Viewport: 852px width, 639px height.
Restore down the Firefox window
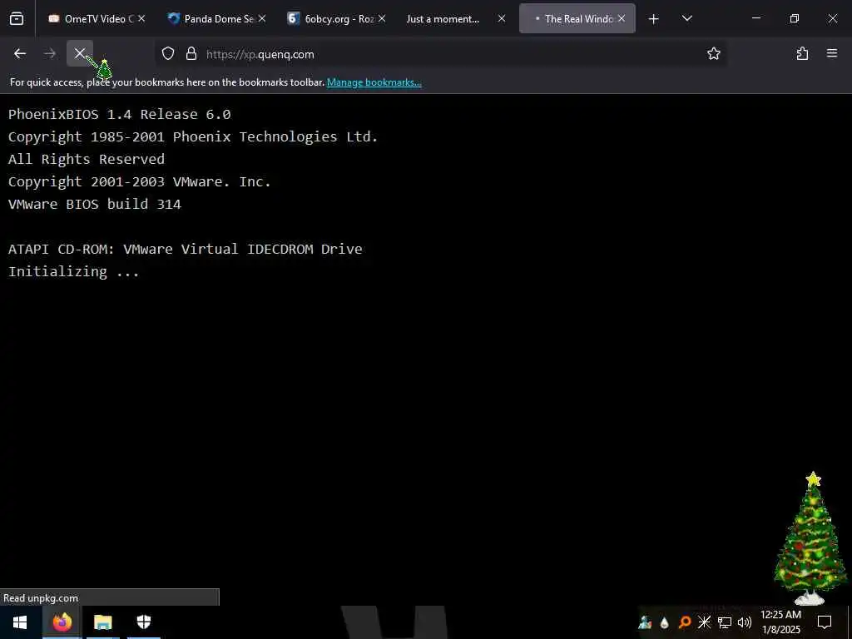795,18
